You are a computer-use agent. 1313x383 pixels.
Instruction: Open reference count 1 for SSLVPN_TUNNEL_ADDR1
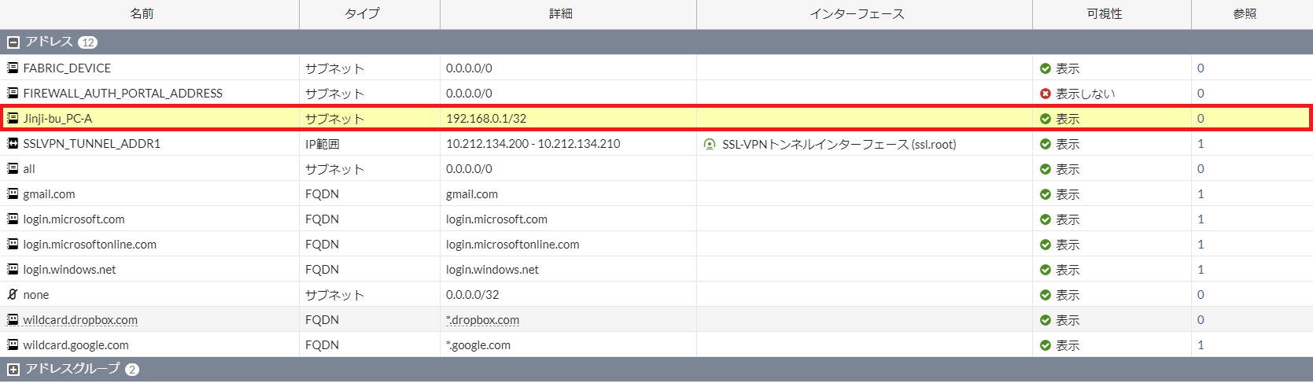pos(1201,144)
